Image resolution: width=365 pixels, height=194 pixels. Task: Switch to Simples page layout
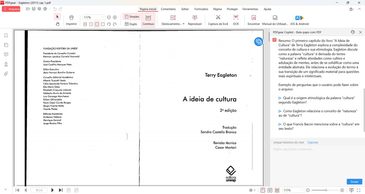coord(132,17)
